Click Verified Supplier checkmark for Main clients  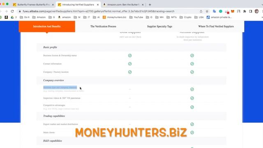click(192, 132)
